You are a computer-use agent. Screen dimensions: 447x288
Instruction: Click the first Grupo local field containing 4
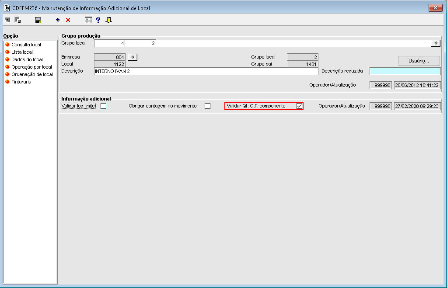coord(109,43)
